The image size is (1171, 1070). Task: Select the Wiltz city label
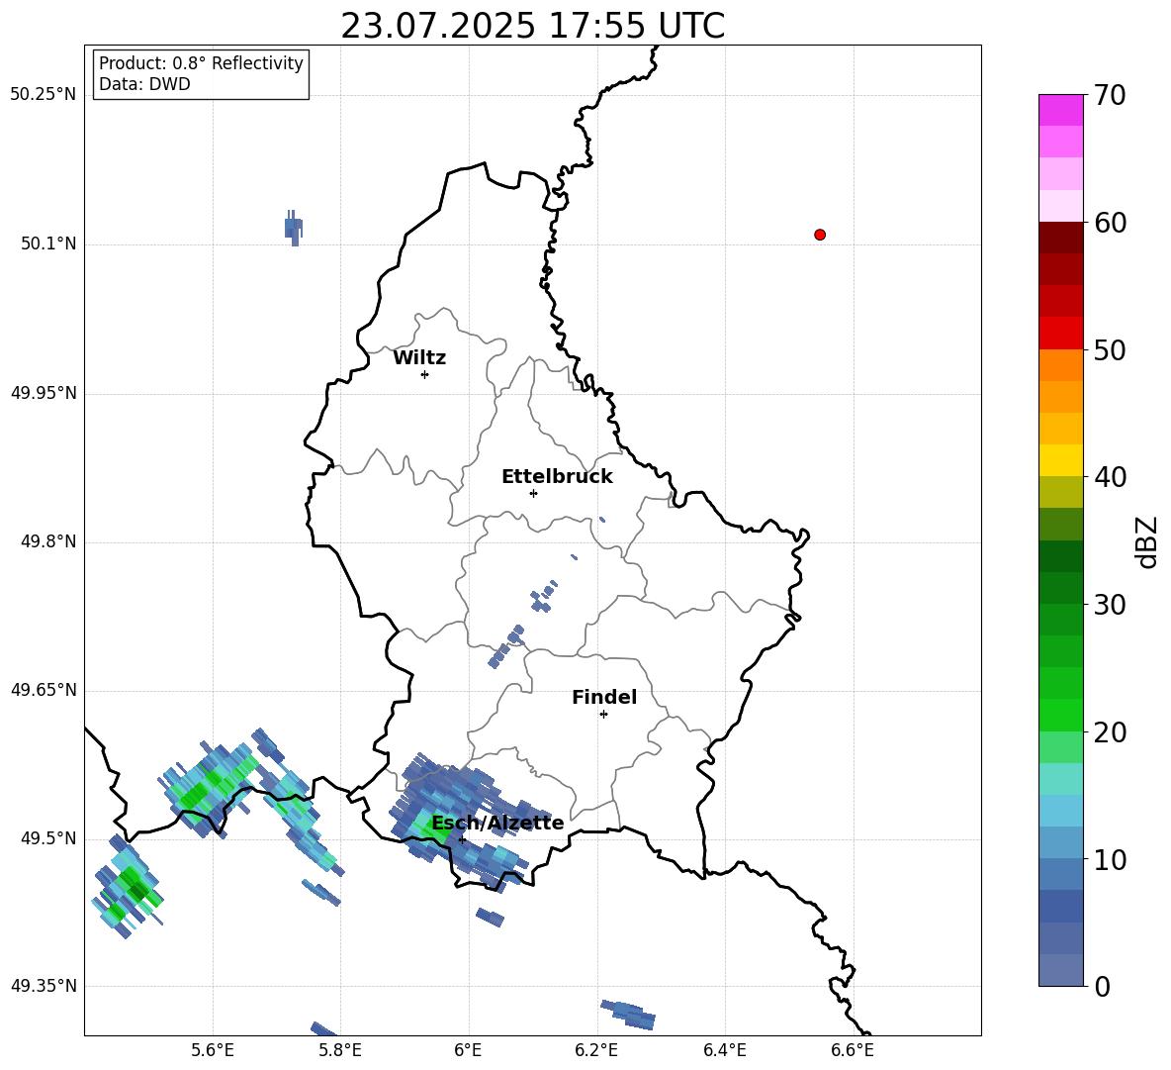point(419,358)
